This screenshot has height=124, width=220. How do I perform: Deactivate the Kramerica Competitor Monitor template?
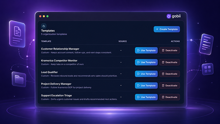pyautogui.click(x=170, y=62)
